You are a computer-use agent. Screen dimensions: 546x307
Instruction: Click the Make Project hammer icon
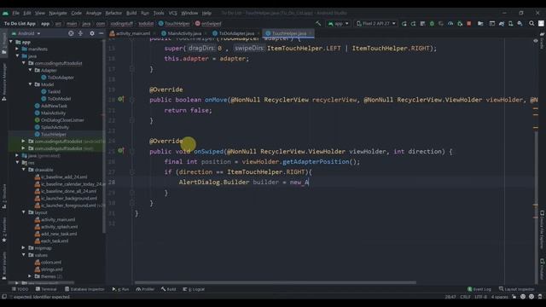click(318, 24)
